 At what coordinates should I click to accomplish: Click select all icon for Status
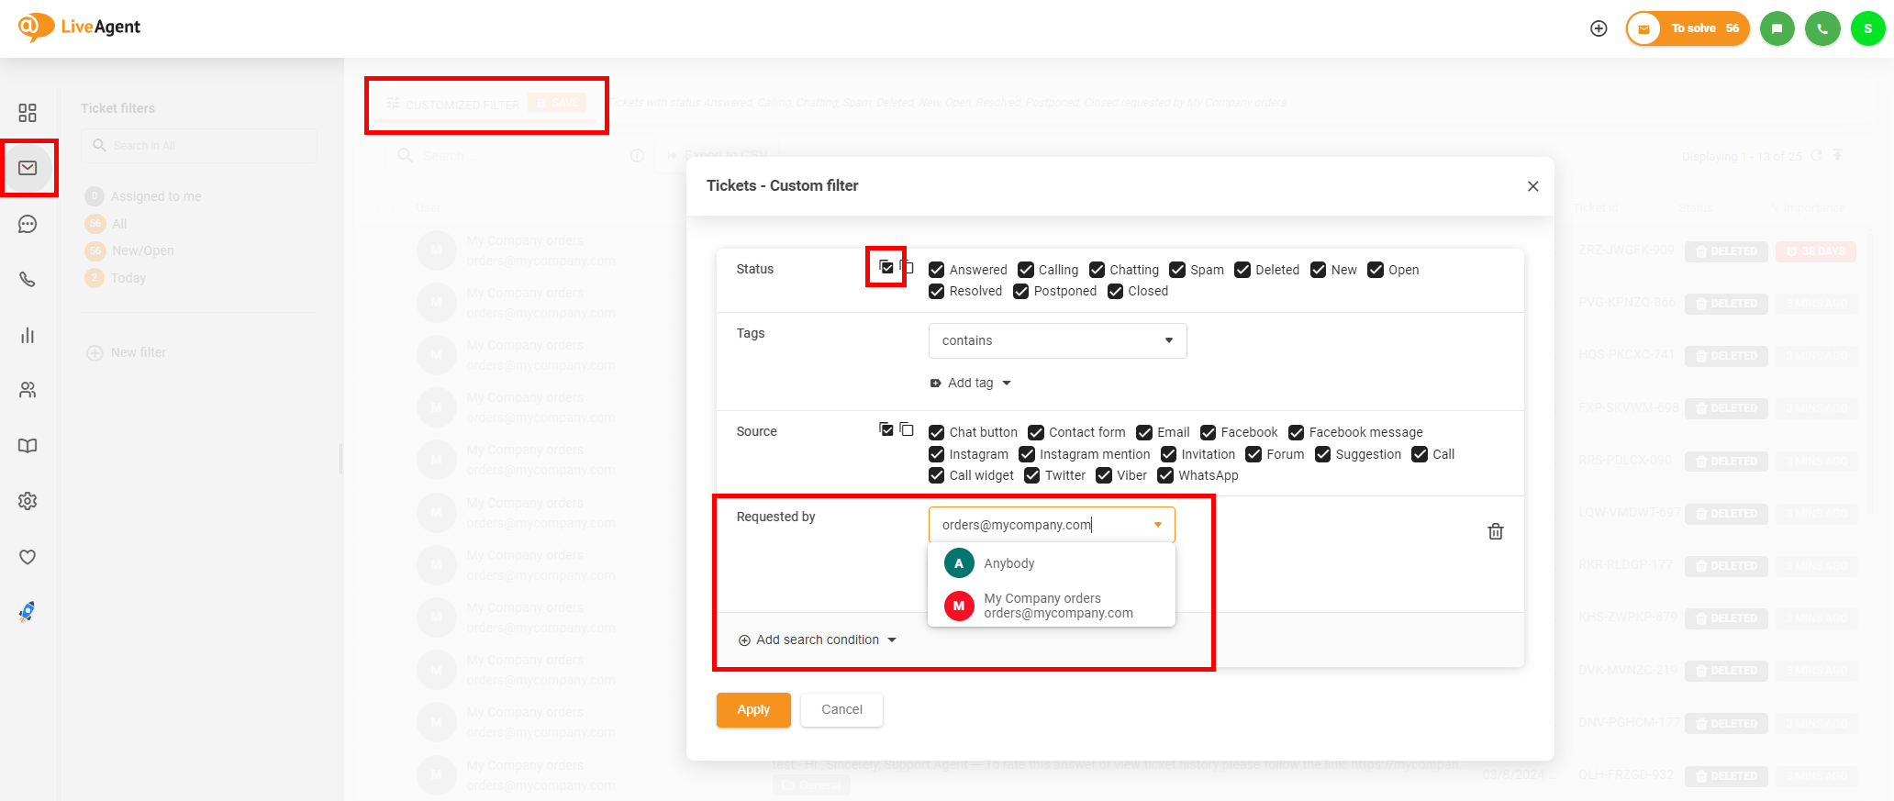point(886,267)
